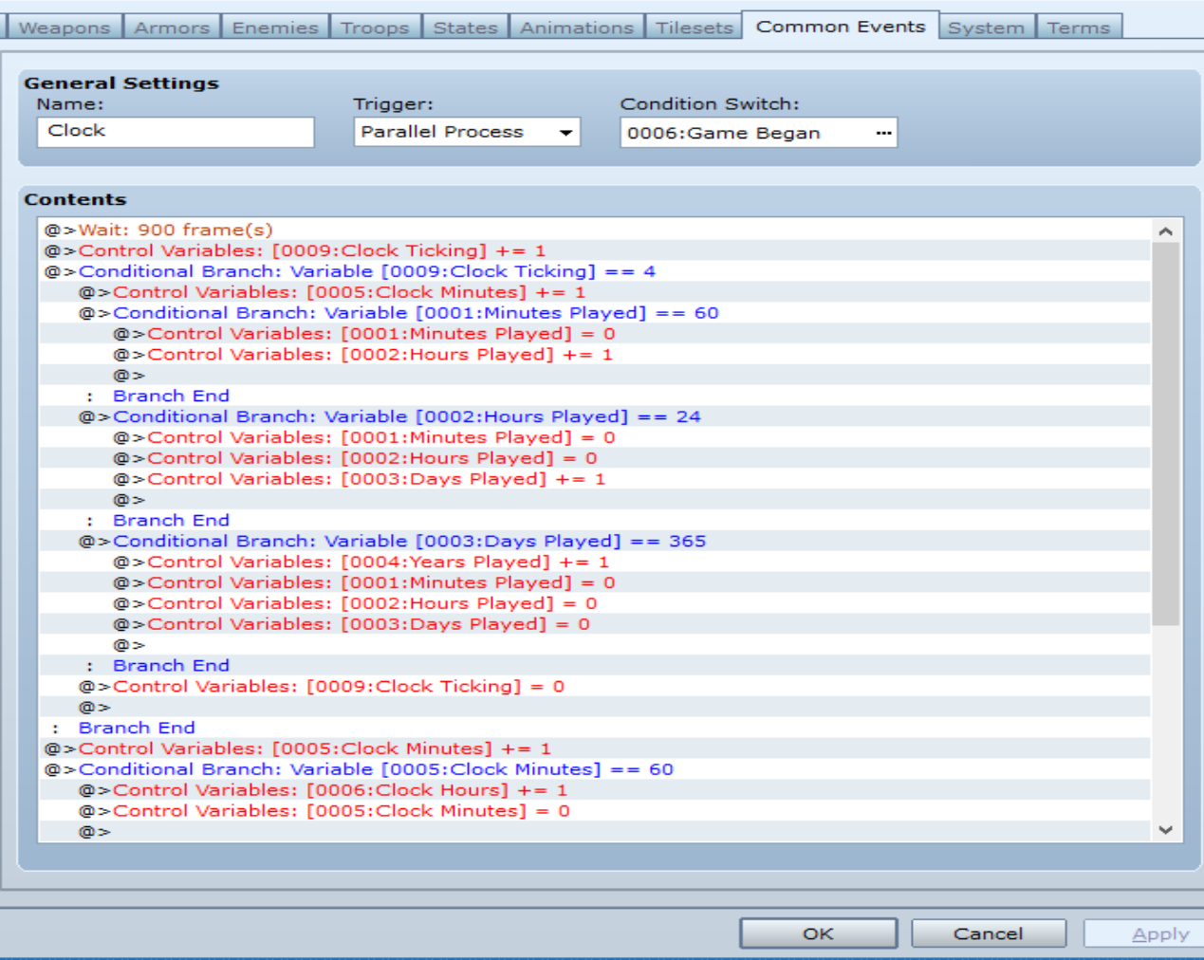Screen dimensions: 1204x960
Task: Select the Troops tab
Action: [375, 28]
